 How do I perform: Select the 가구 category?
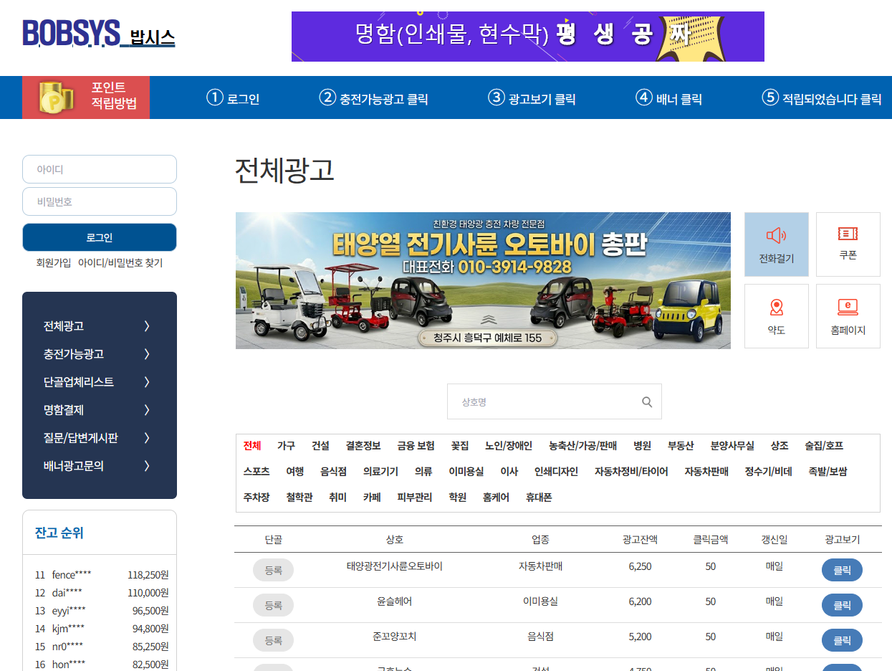pyautogui.click(x=286, y=446)
